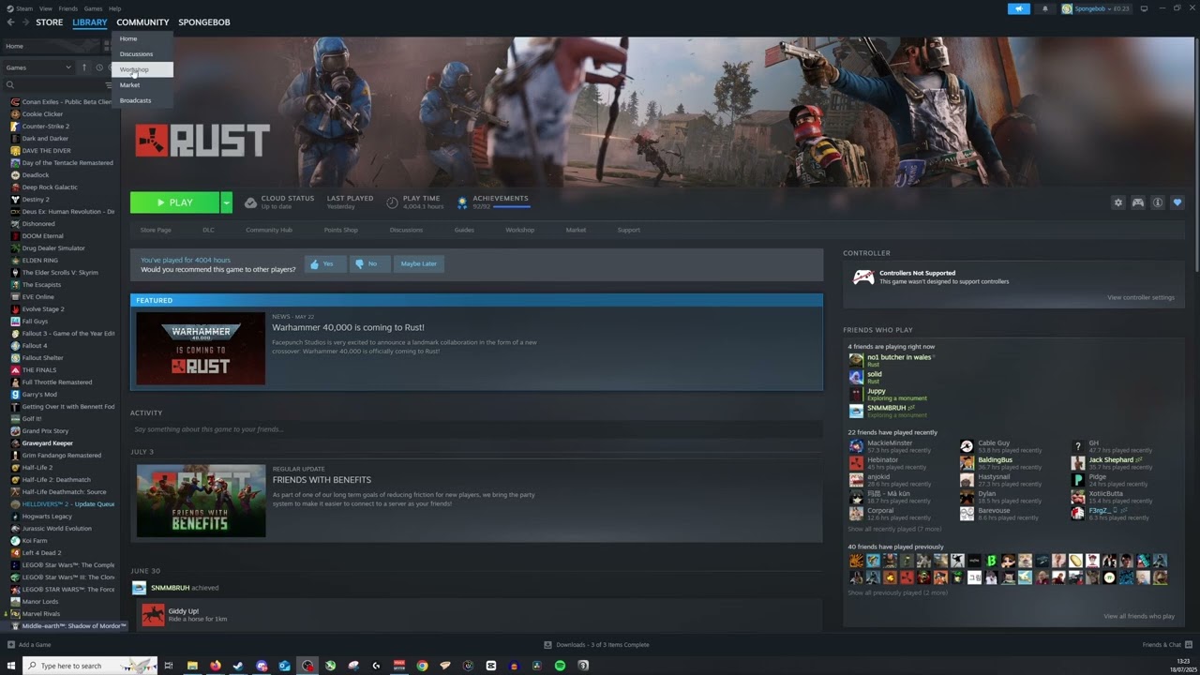Select Garry's Mod in library list
Image resolution: width=1200 pixels, height=675 pixels.
click(39, 395)
